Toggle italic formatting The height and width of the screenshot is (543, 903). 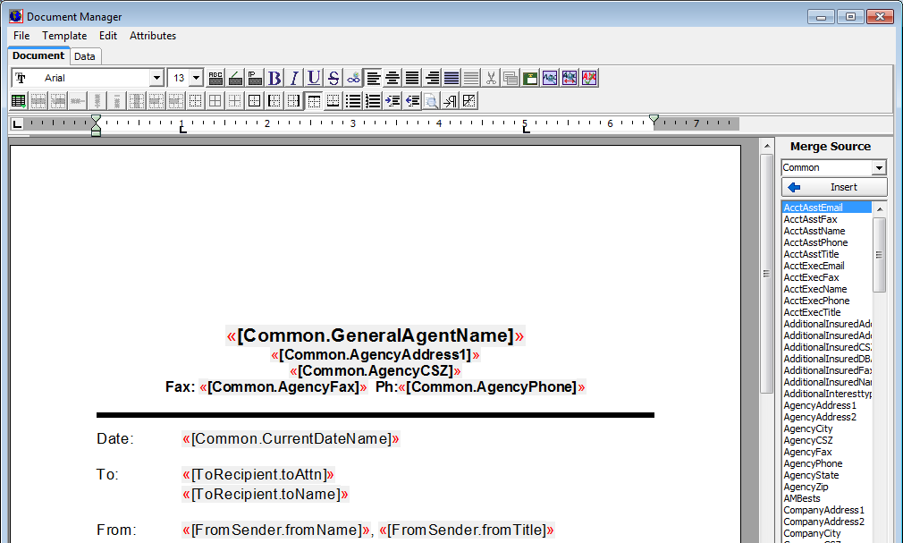coord(294,79)
